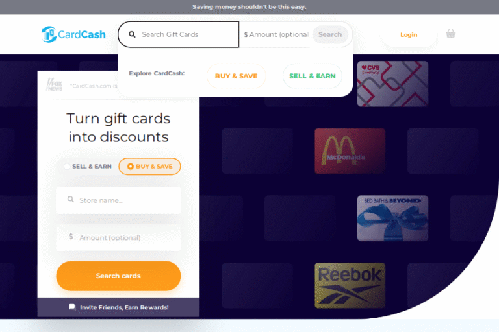Select the BUY & SAVE radio option
The width and height of the screenshot is (499, 332).
149,167
